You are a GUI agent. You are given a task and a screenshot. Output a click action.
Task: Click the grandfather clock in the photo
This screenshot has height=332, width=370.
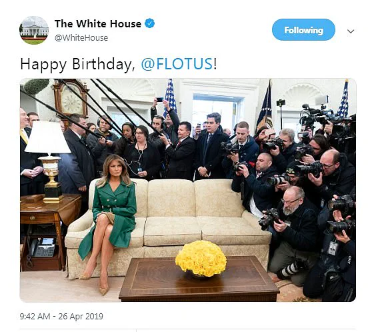71,99
